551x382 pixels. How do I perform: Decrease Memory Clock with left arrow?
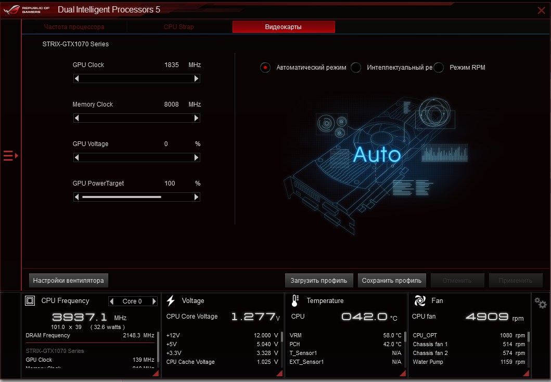(76, 118)
